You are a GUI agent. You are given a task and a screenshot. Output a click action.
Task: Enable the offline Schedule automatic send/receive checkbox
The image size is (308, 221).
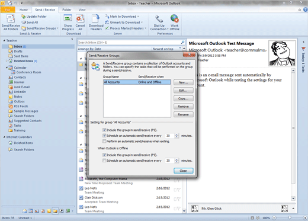tap(104, 161)
